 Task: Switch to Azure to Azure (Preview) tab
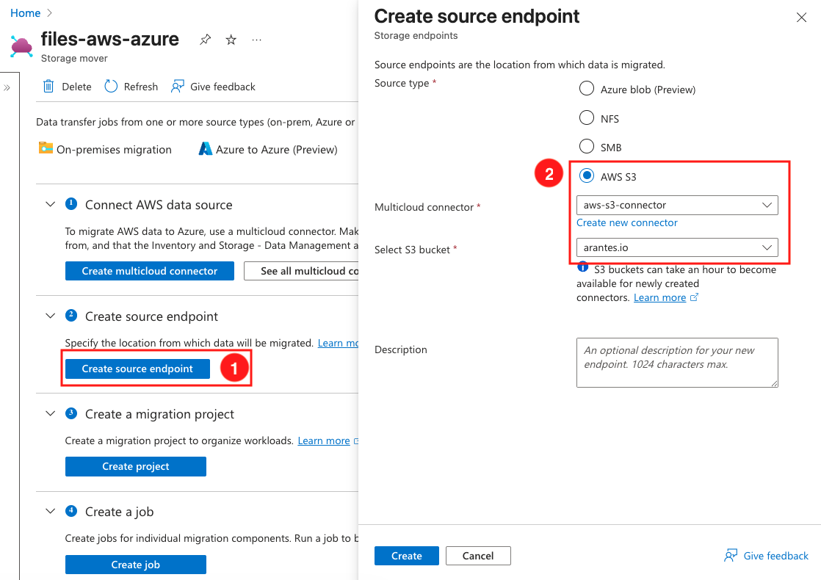tap(268, 149)
